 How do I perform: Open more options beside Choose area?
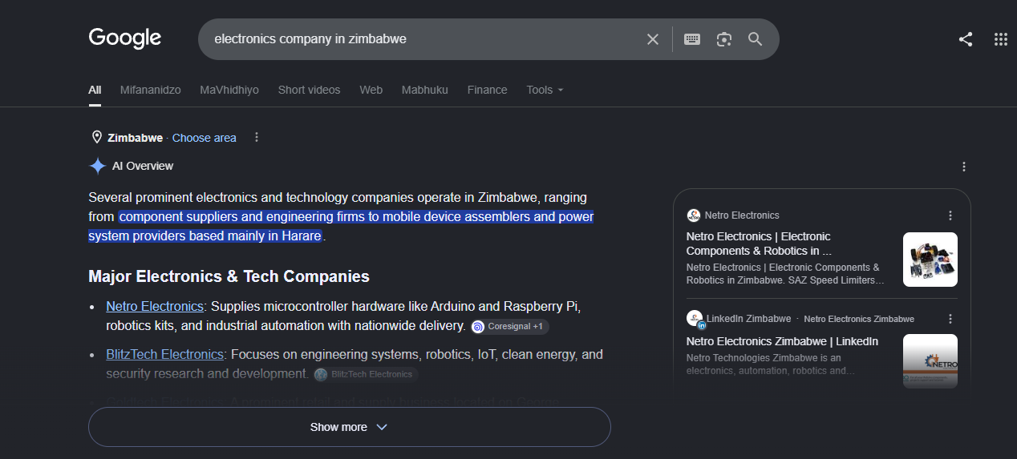coord(257,137)
